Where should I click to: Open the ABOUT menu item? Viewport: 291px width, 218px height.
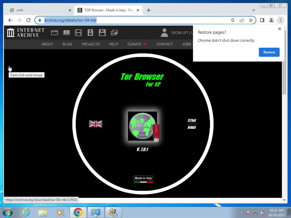[47, 44]
